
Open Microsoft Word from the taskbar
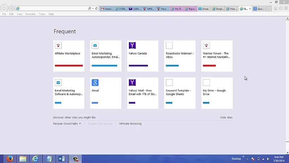[x=61, y=159]
